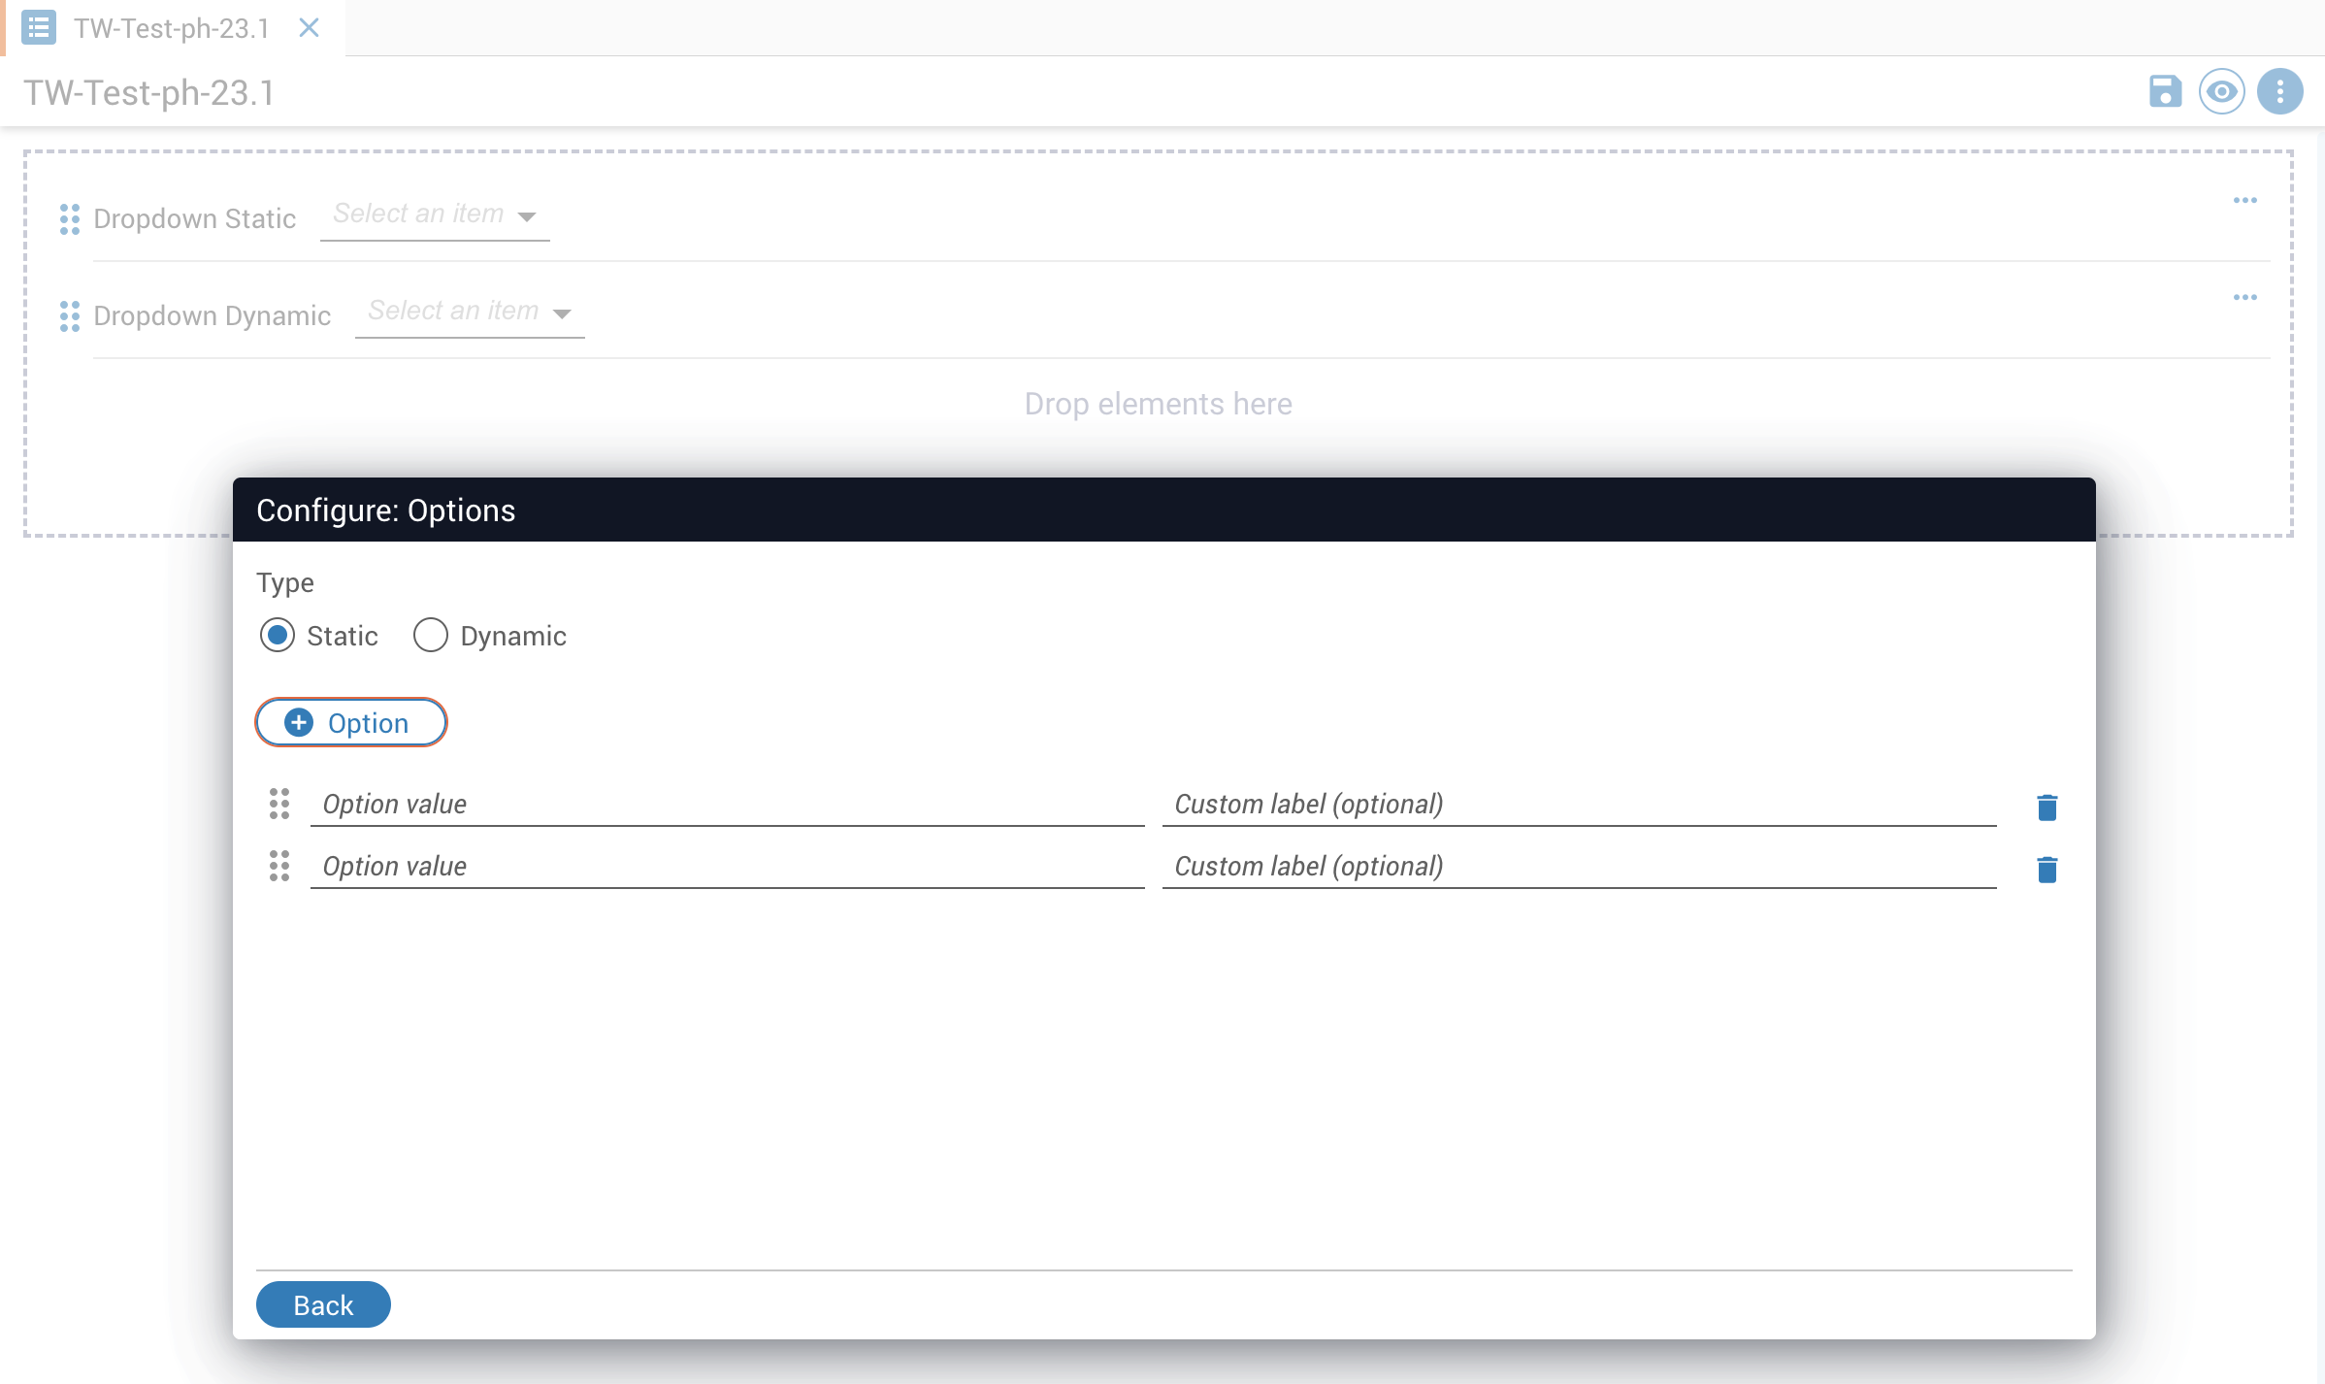Click drag handle beside Dropdown Static

pyautogui.click(x=69, y=219)
